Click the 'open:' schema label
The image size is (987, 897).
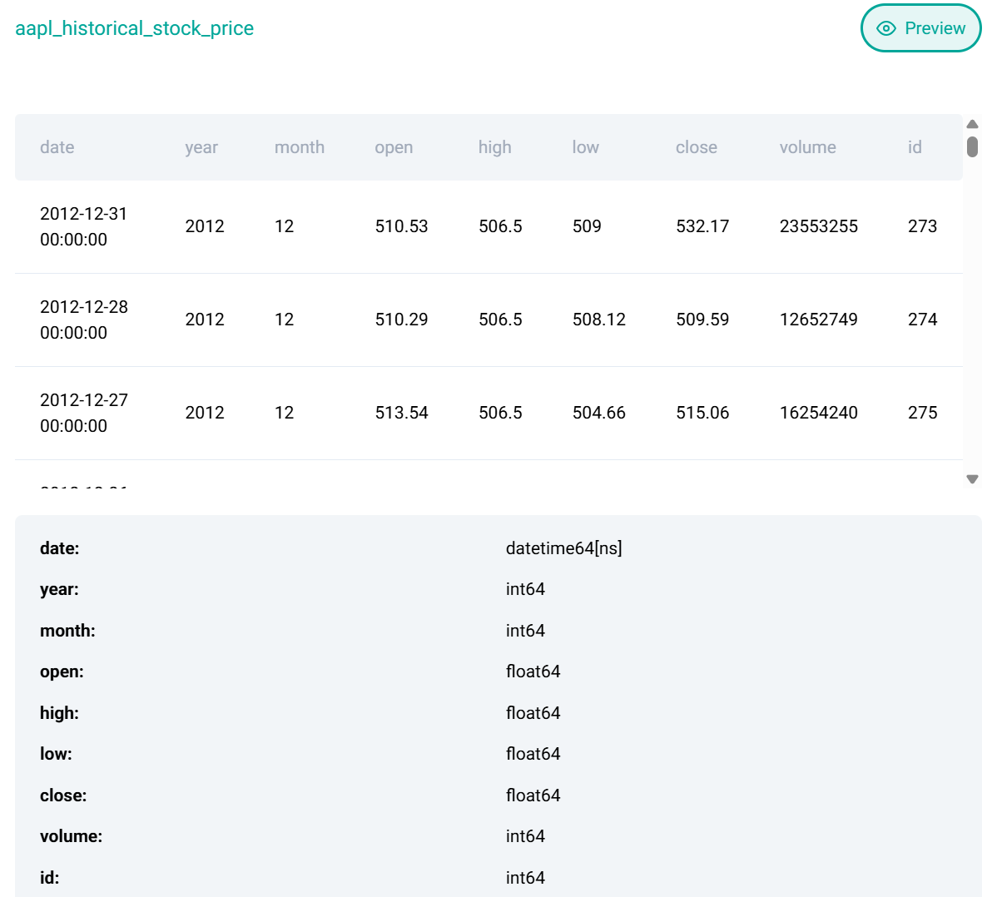coord(62,672)
